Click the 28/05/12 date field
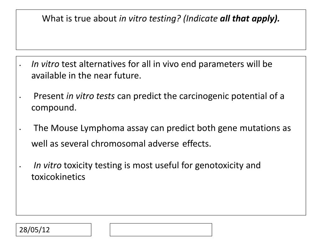 point(53,230)
